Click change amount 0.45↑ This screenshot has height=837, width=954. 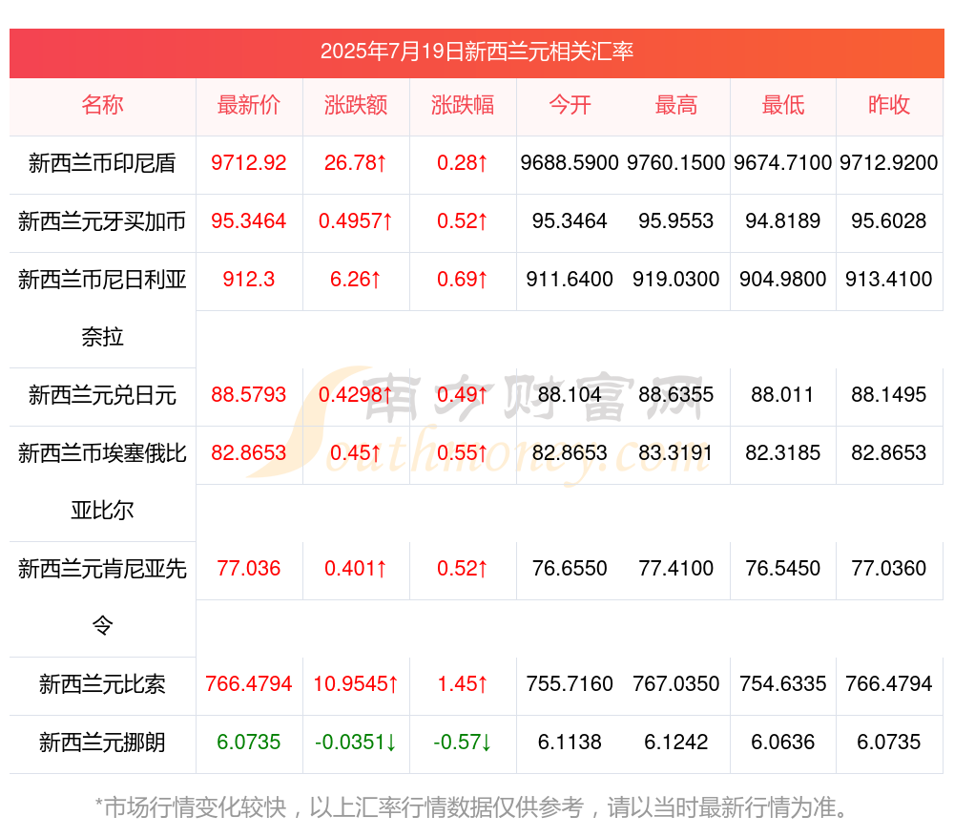[x=356, y=453]
